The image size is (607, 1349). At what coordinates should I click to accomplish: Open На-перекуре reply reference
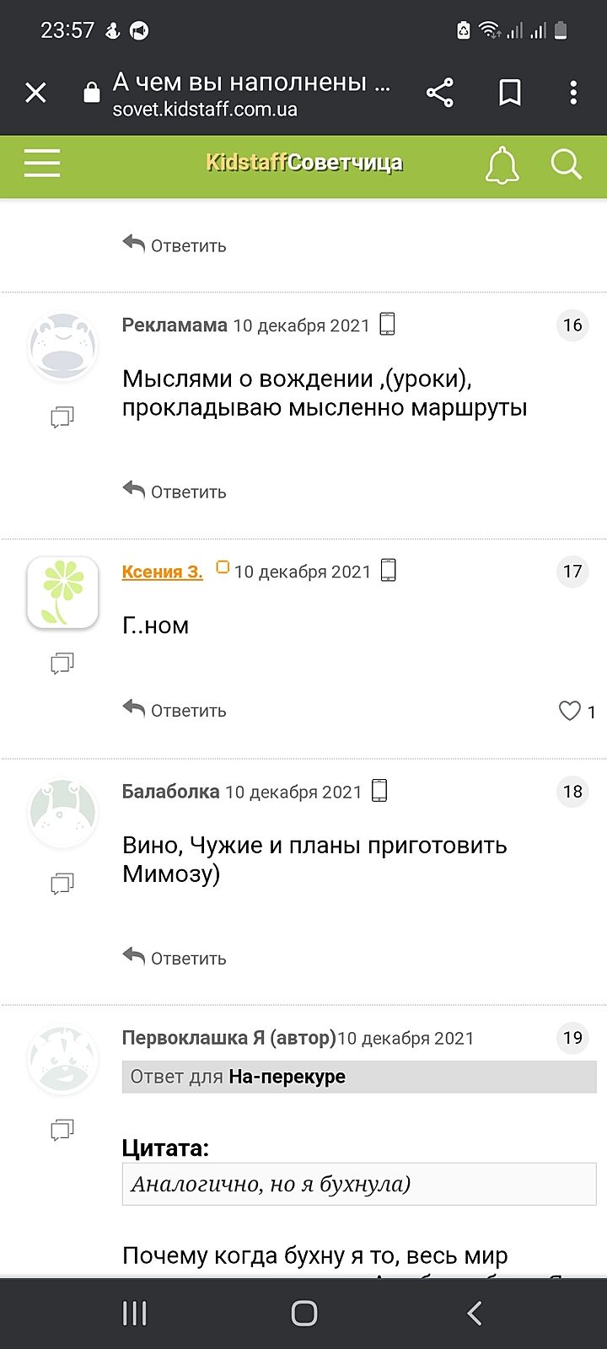(287, 1077)
